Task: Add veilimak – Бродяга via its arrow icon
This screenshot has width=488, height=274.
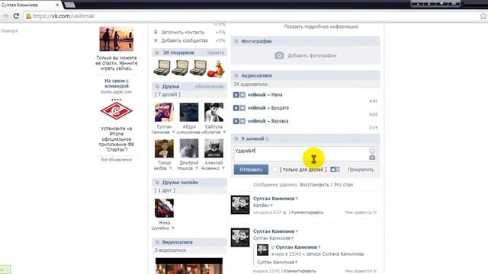Action: click(242, 108)
